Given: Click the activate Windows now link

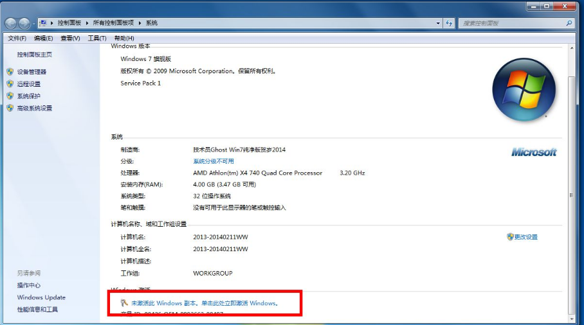Looking at the screenshot, I should click(x=204, y=303).
